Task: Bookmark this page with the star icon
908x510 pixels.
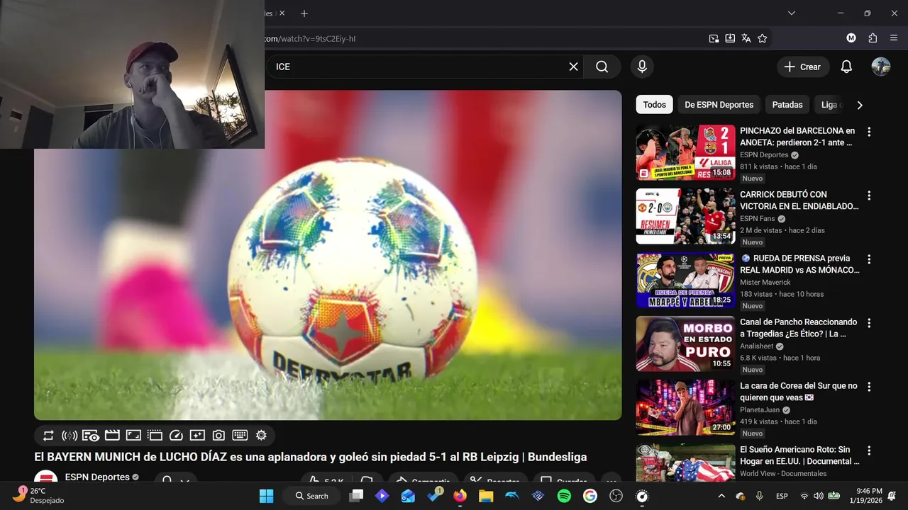Action: [762, 38]
